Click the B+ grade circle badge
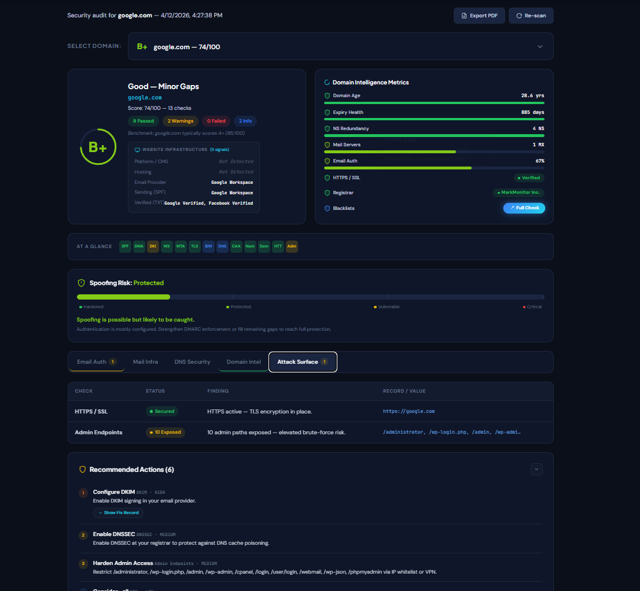This screenshot has height=591, width=640. click(x=98, y=147)
